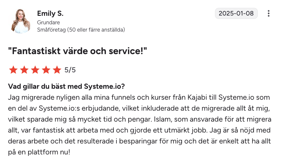282x162 pixels.
Task: Click Emily S. profile photo
Action: click(21, 21)
